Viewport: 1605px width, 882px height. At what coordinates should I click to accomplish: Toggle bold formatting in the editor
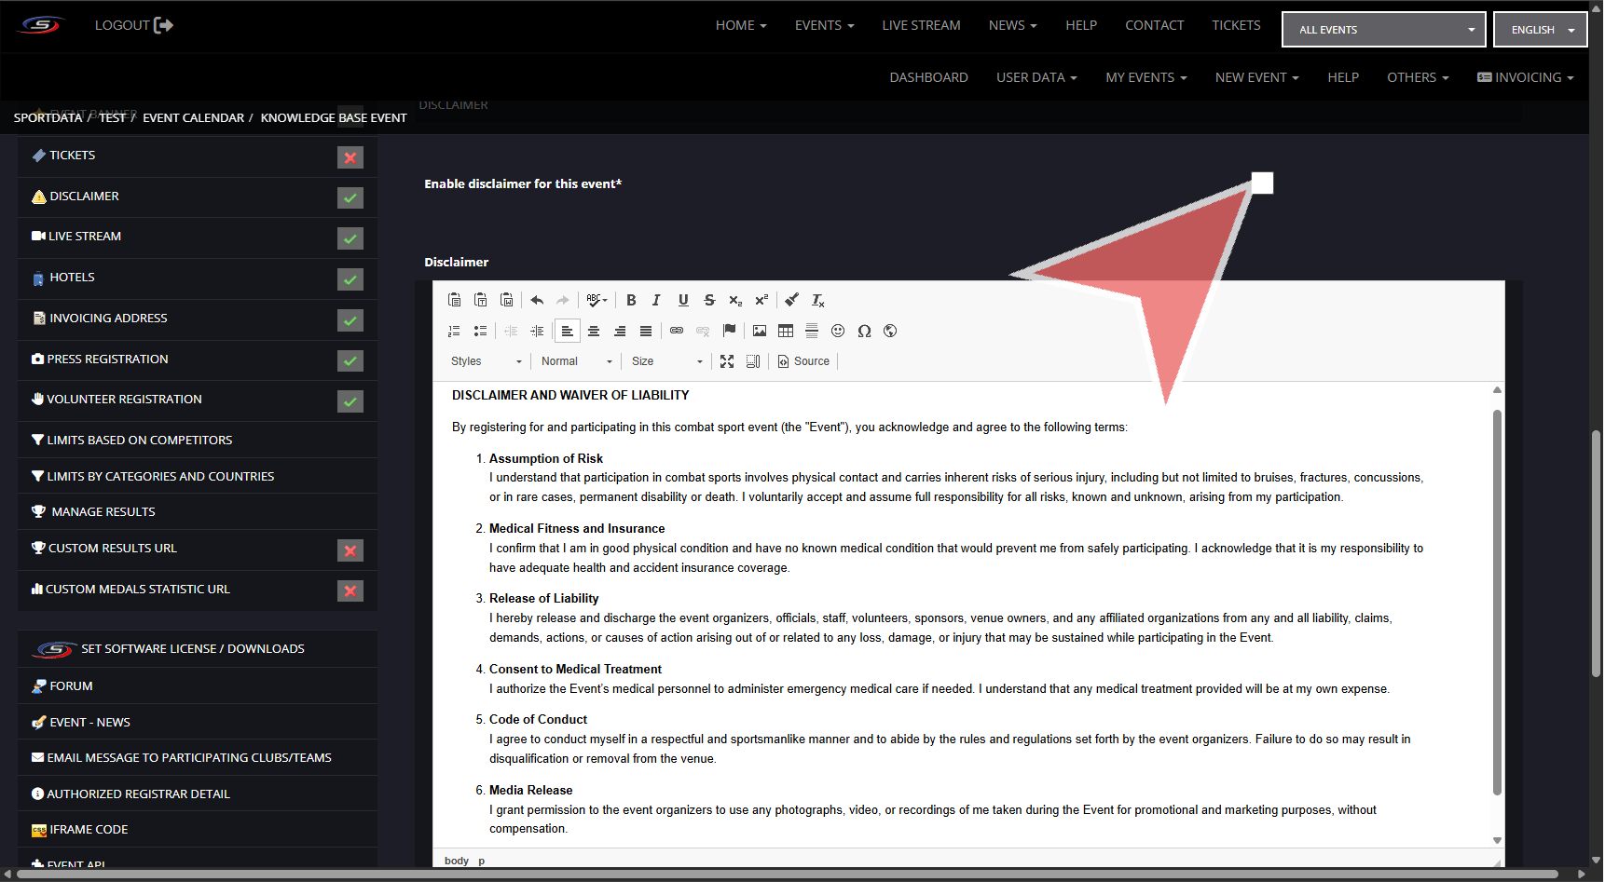631,300
